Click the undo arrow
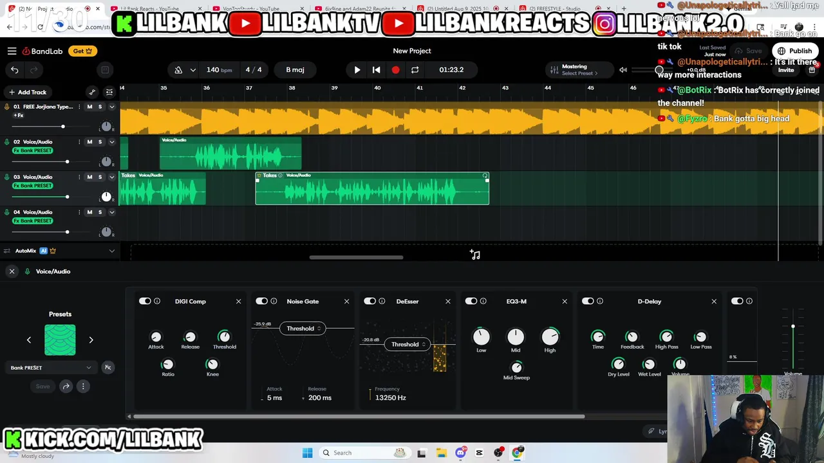The image size is (824, 463). coord(14,69)
